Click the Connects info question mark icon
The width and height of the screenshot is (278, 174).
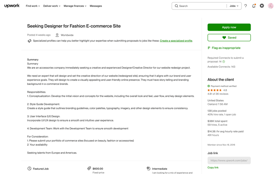click(224, 62)
